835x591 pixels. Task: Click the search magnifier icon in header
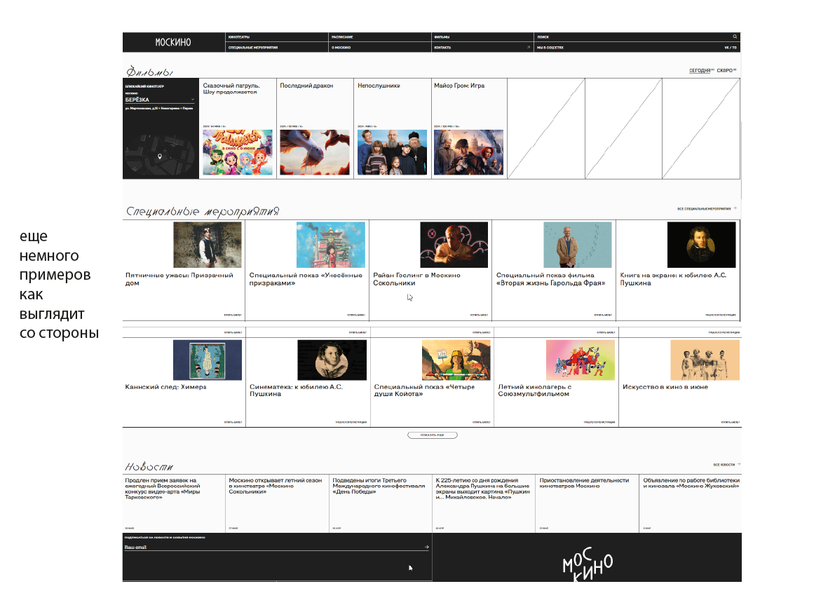(735, 36)
